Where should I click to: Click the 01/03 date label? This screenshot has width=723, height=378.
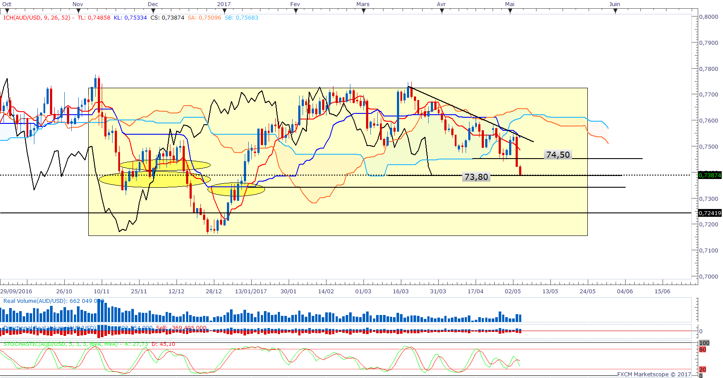coord(363,292)
